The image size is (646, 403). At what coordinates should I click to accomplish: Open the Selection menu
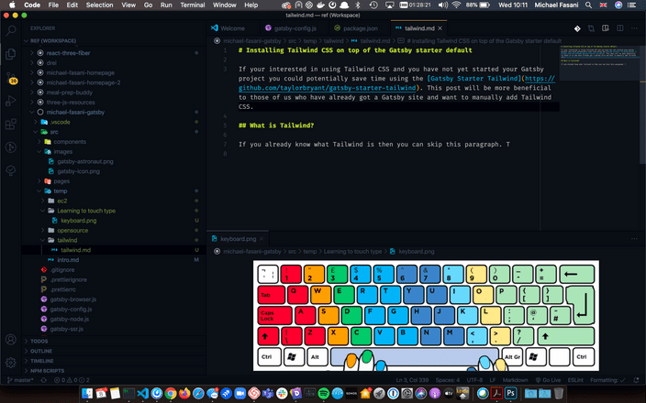(x=99, y=5)
